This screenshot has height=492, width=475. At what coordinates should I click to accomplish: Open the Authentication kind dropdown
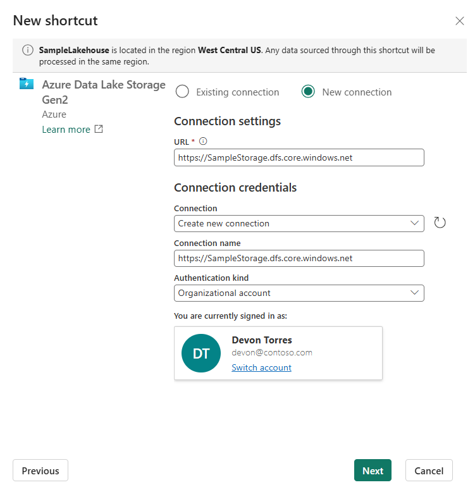coord(299,293)
